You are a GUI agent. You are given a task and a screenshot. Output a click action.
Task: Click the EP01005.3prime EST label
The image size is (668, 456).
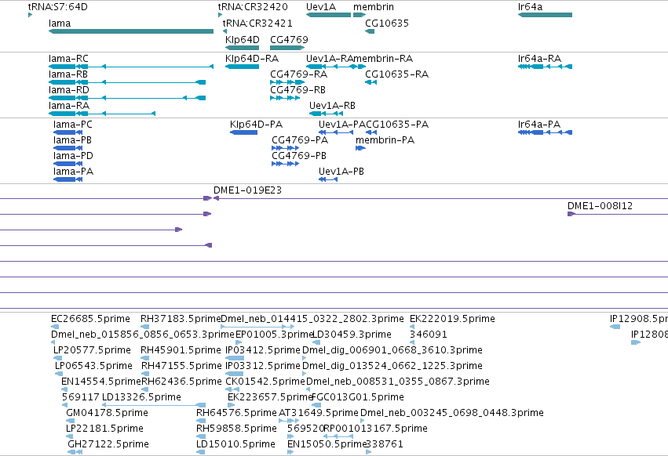pyautogui.click(x=274, y=335)
